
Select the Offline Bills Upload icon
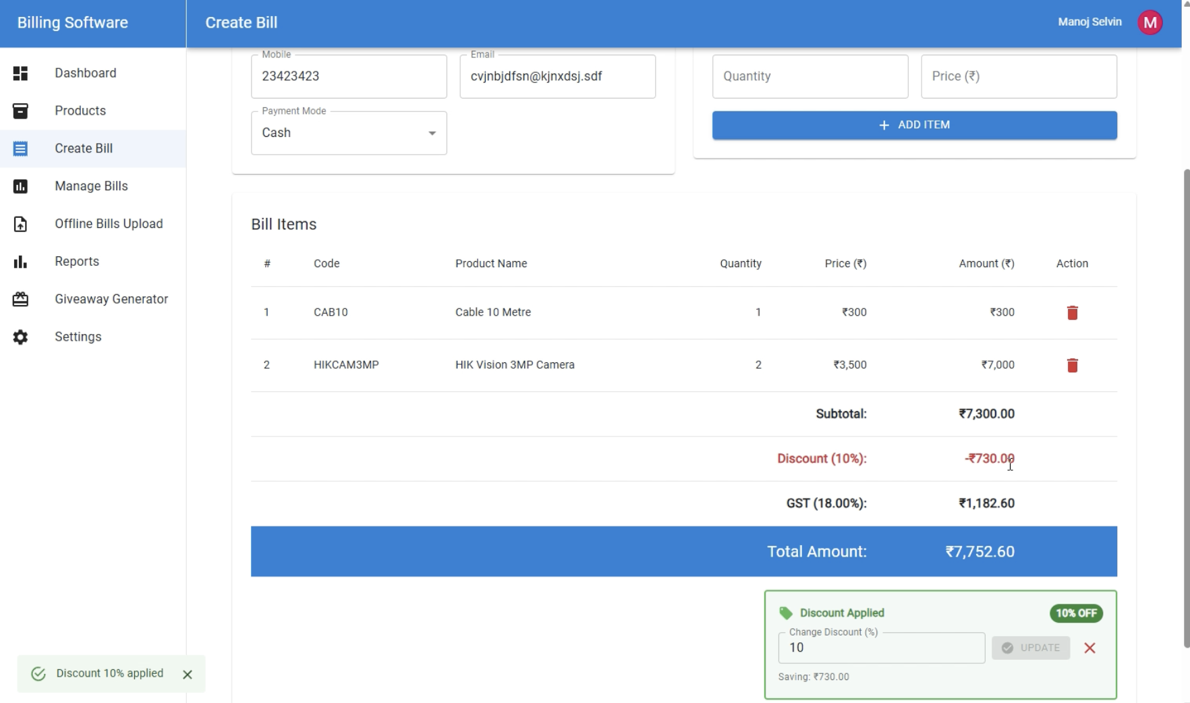pos(20,224)
